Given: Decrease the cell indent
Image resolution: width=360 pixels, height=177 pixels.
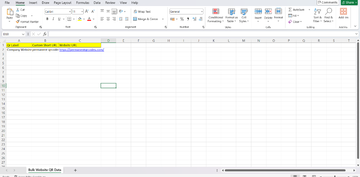Looking at the screenshot, I should [x=121, y=19].
